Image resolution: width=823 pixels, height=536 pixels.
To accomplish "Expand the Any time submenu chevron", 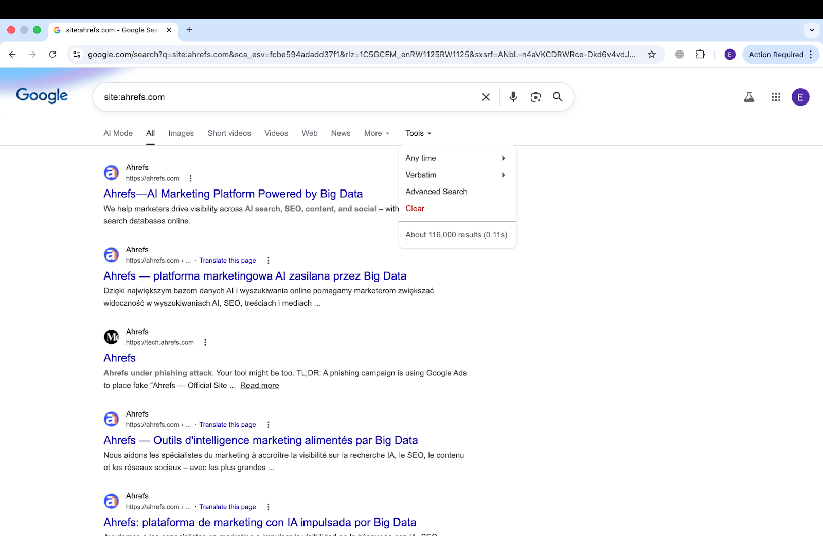I will (x=503, y=158).
